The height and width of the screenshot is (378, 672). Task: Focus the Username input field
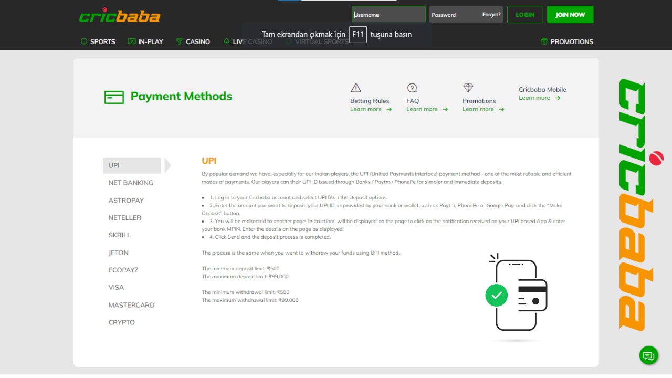[388, 15]
